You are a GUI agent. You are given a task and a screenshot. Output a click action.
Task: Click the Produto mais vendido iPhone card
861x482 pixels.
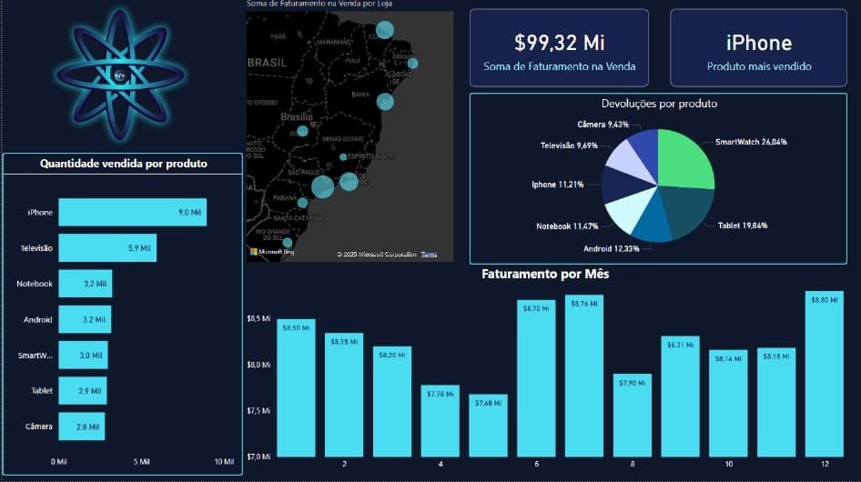(758, 48)
